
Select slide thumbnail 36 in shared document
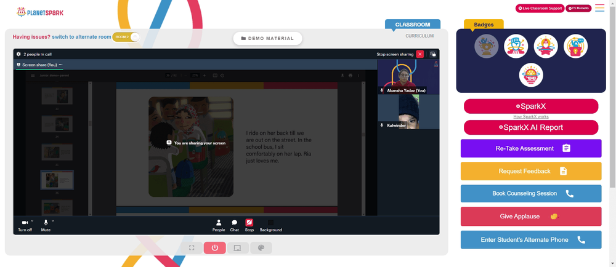click(57, 180)
